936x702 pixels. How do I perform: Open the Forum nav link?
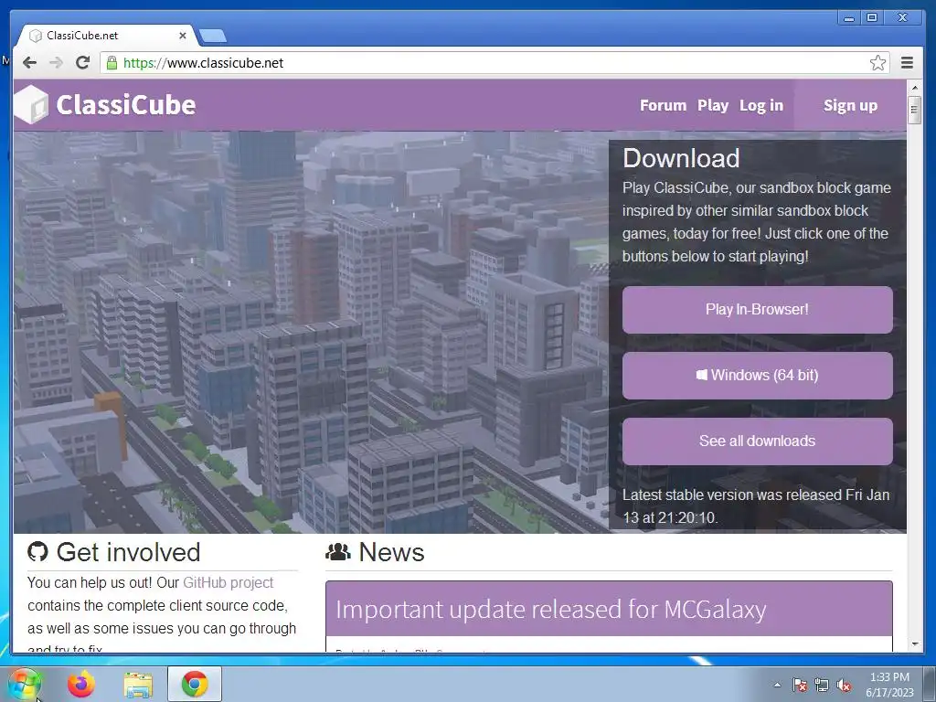(x=664, y=106)
